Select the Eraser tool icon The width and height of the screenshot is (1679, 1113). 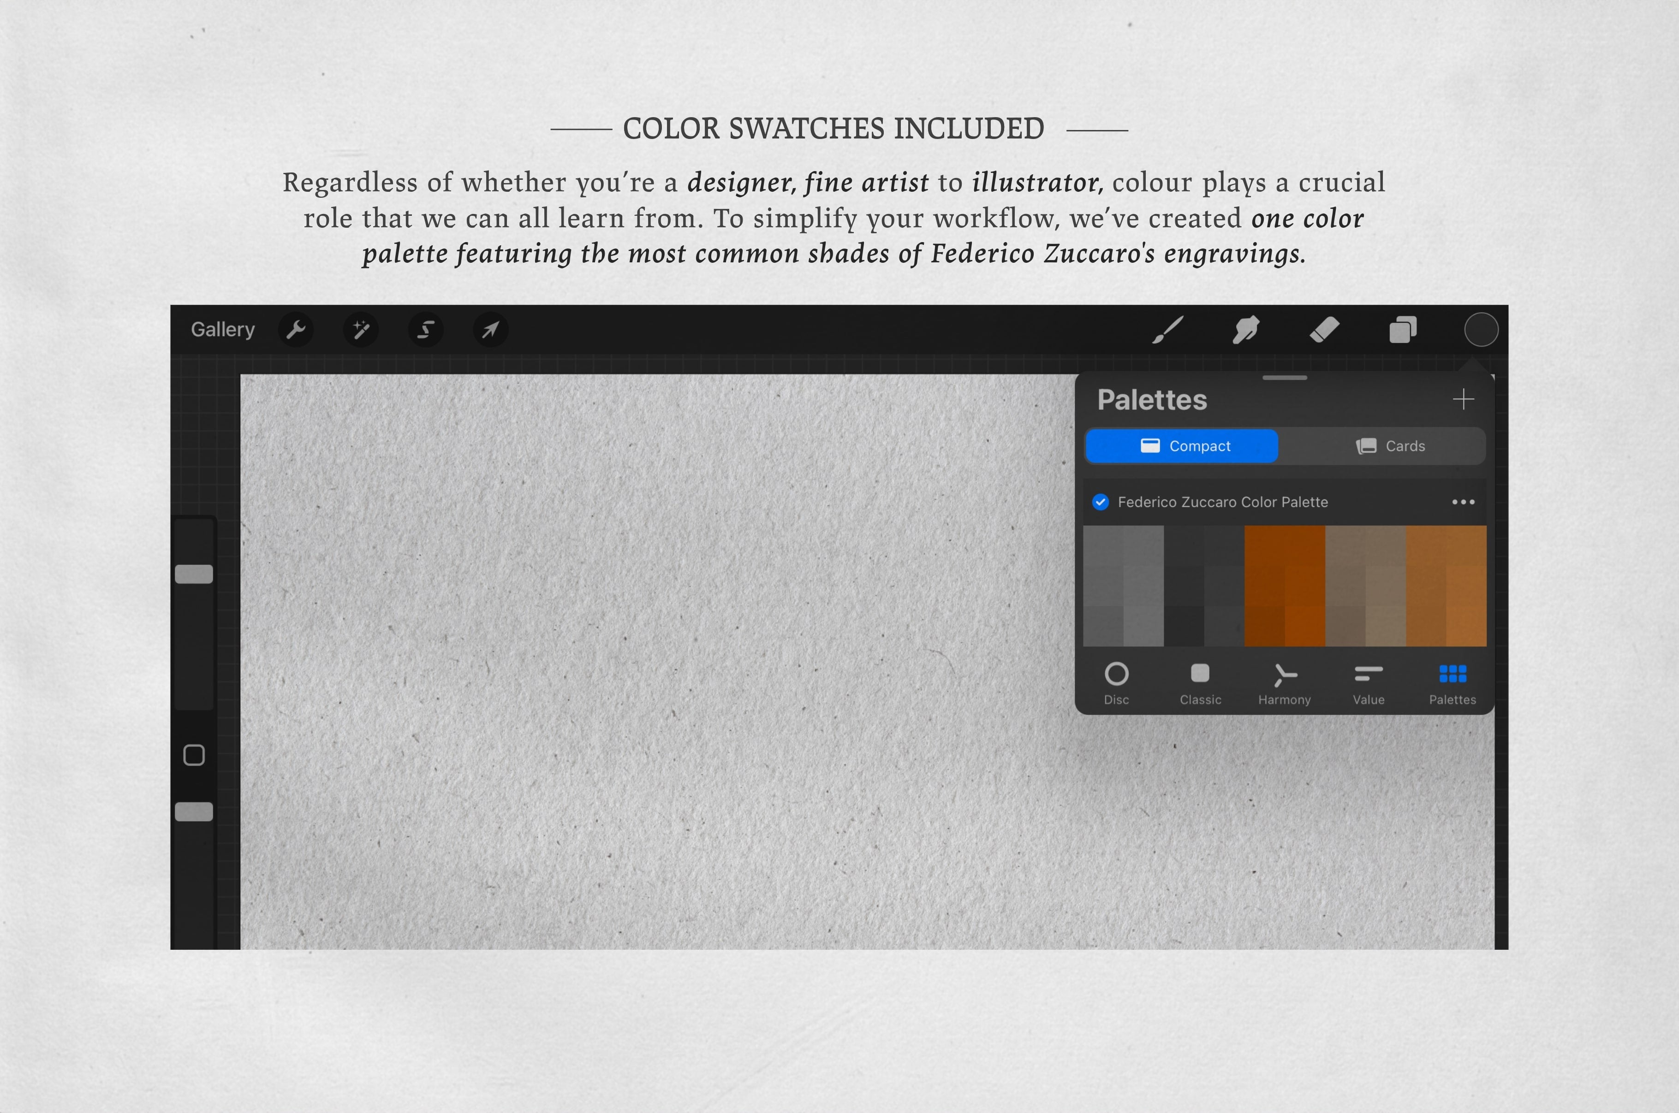[x=1322, y=329]
